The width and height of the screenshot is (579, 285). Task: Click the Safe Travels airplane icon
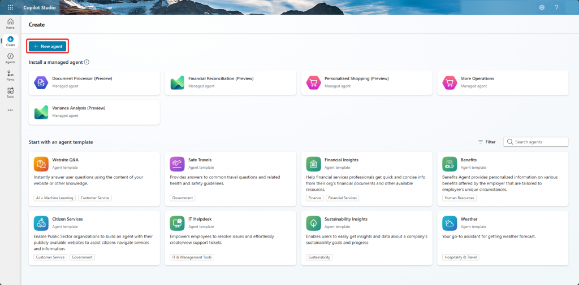(177, 164)
